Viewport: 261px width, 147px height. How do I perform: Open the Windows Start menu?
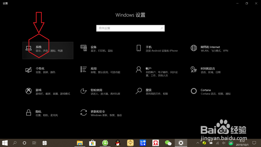coord(5,143)
